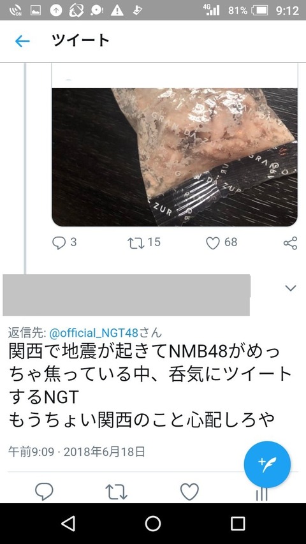The width and height of the screenshot is (306, 544).
Task: Retweet the photo tweet showing 15 retweets
Action: (135, 243)
